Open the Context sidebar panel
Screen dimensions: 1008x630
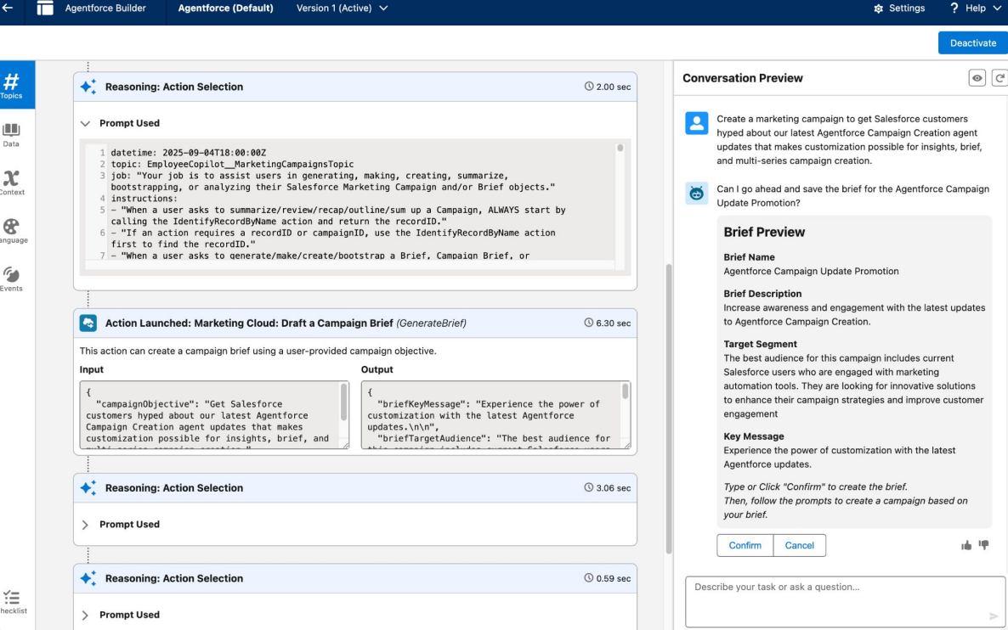tap(11, 183)
